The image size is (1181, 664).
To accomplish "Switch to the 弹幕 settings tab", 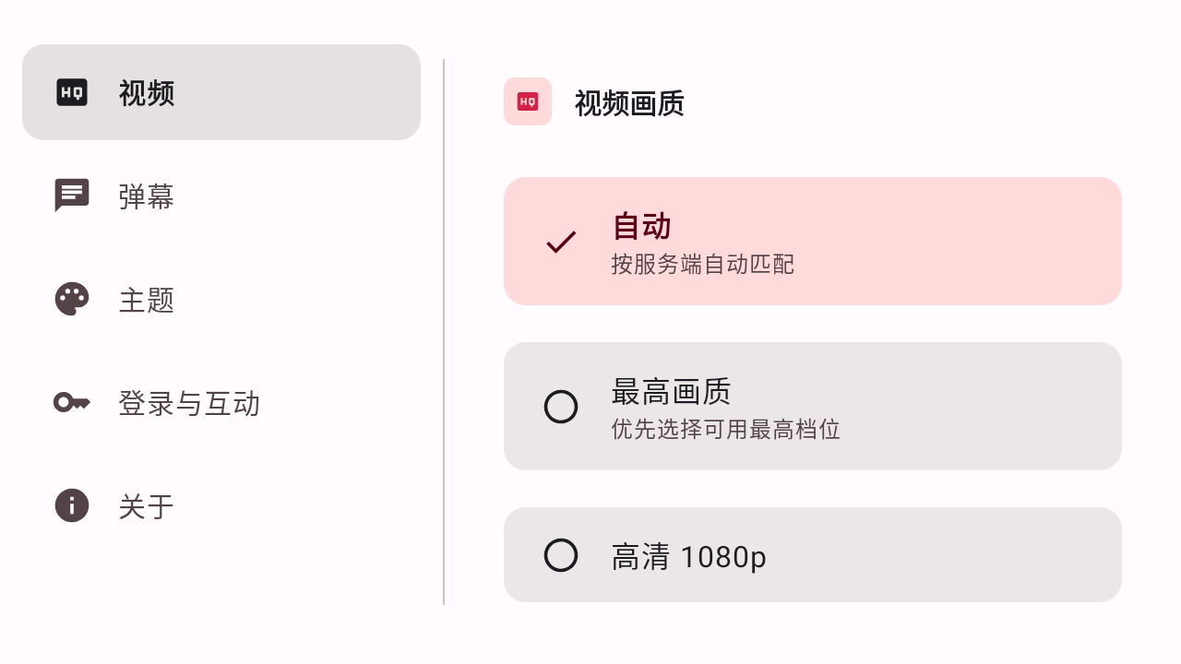I will coord(221,196).
